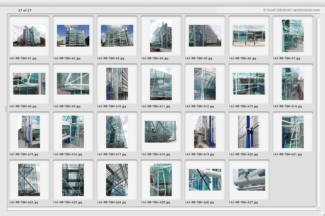
Task: Pick the thumbnail image of 1A1-RR-TBH-A12.jpg
Action: 205,84
